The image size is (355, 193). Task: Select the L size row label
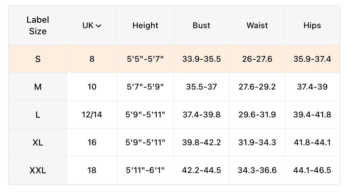pyautogui.click(x=38, y=115)
